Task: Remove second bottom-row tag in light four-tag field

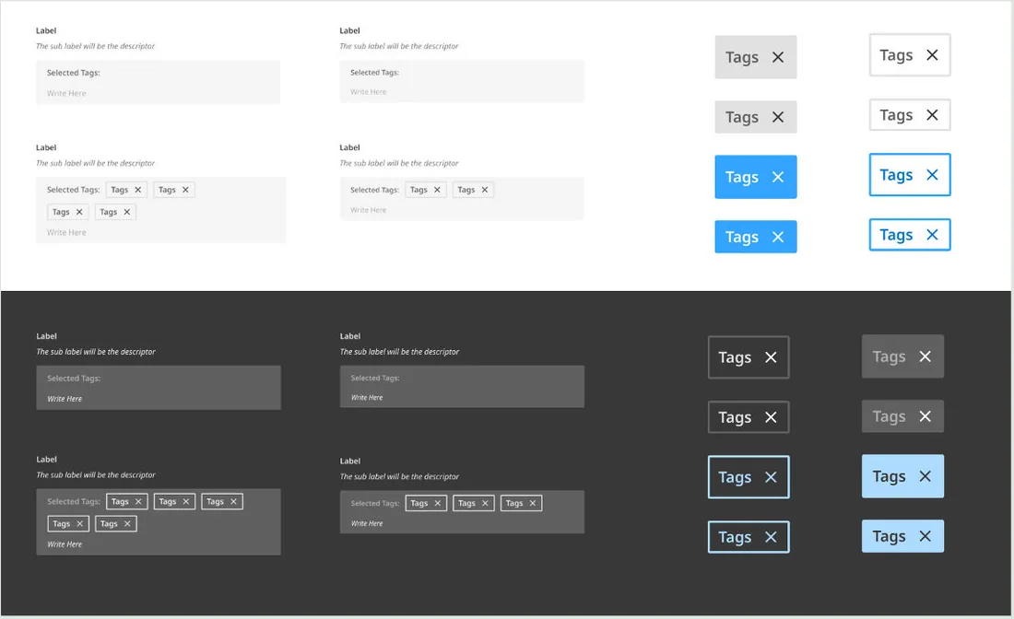Action: (x=127, y=212)
